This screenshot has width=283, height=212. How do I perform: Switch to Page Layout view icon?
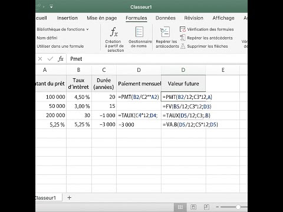[x=193, y=207]
